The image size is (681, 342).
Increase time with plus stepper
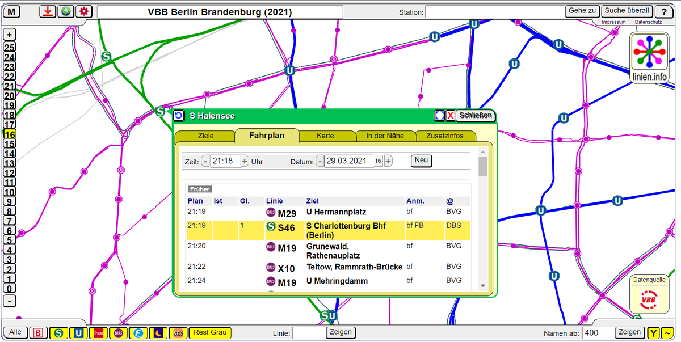click(245, 161)
